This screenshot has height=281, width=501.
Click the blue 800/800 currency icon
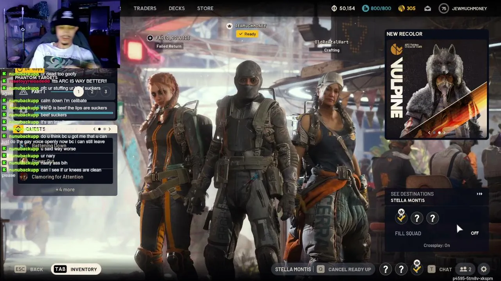click(x=365, y=8)
